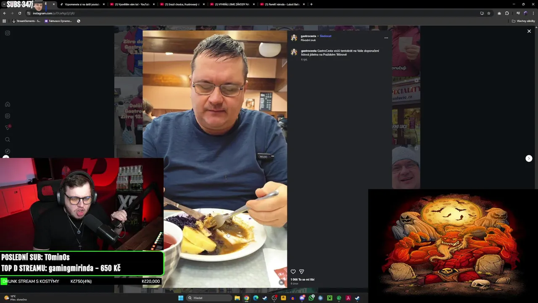Open a new browser tab
The image size is (538, 303).
point(311,4)
